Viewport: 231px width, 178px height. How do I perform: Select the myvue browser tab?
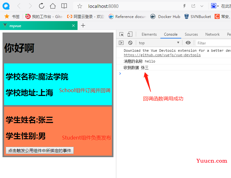point(38,26)
